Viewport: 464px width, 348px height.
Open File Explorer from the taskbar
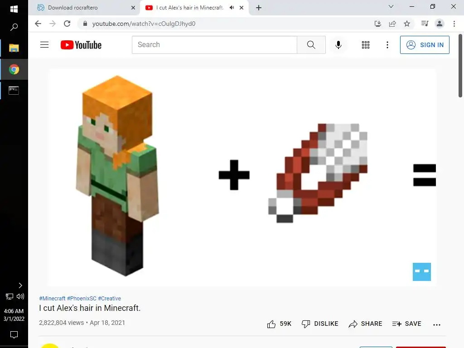pyautogui.click(x=14, y=48)
